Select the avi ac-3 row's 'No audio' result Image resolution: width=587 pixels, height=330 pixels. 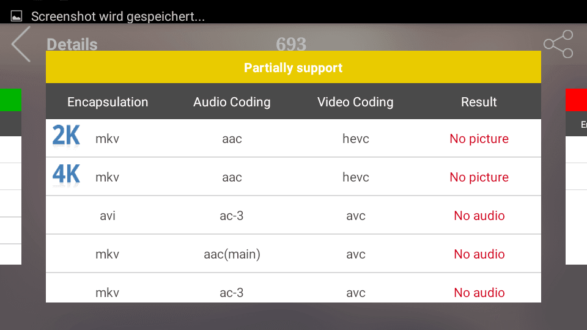[x=479, y=216]
